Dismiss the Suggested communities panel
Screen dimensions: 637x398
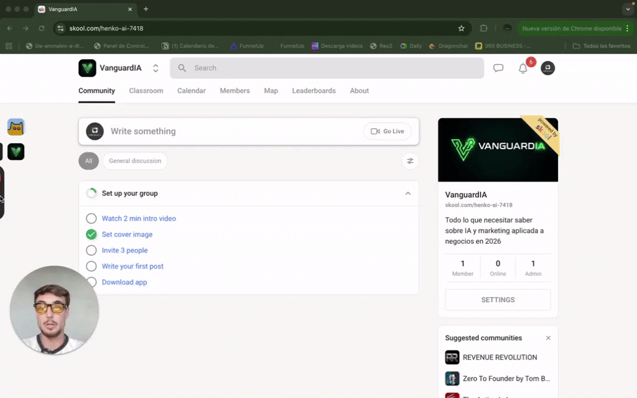548,338
